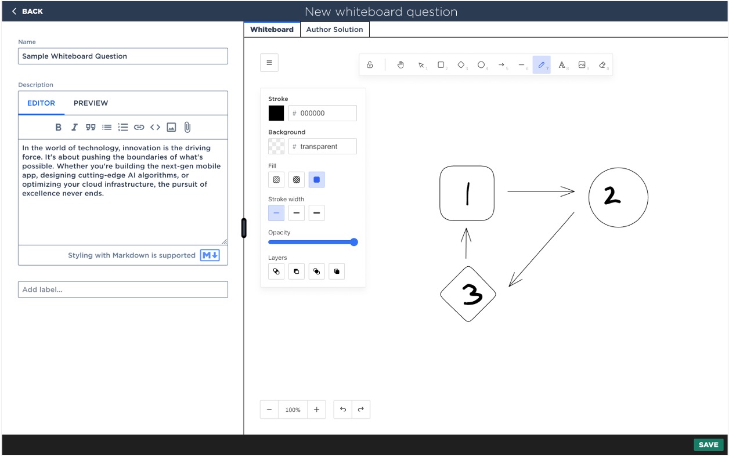Image resolution: width=729 pixels, height=456 pixels.
Task: Choose the hachure fill style
Action: (276, 180)
